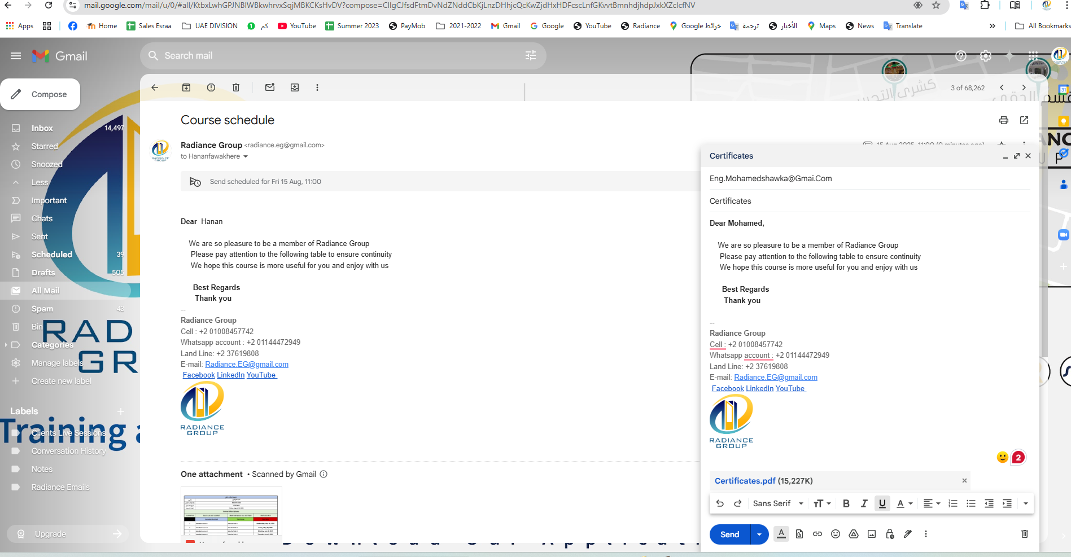Open more options in email toolbar
The width and height of the screenshot is (1071, 557).
pos(317,87)
